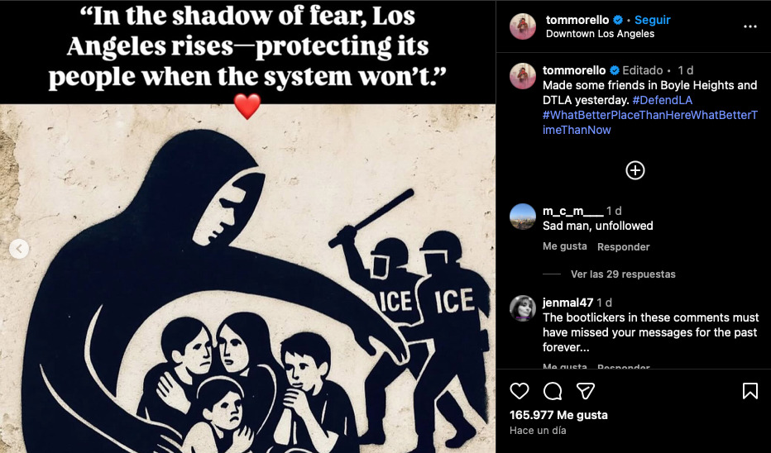Open the #DefendLA hashtag
The width and height of the screenshot is (771, 453).
662,100
